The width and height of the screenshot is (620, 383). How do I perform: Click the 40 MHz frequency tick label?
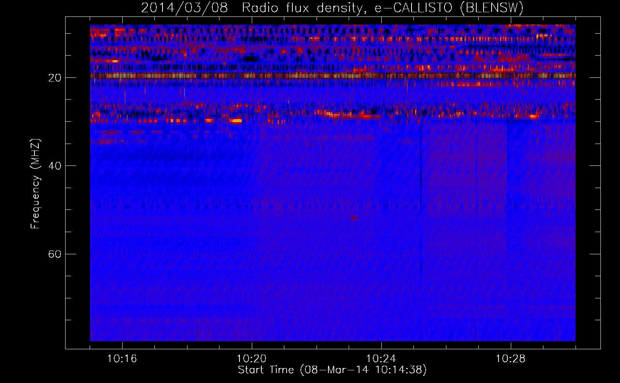[x=55, y=166]
